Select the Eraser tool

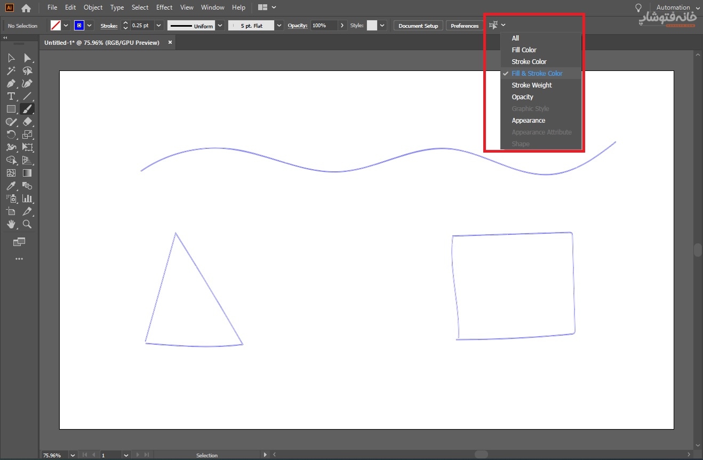27,122
